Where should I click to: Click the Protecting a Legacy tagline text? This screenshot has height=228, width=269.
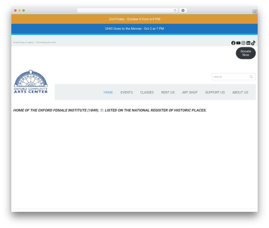(x=34, y=43)
